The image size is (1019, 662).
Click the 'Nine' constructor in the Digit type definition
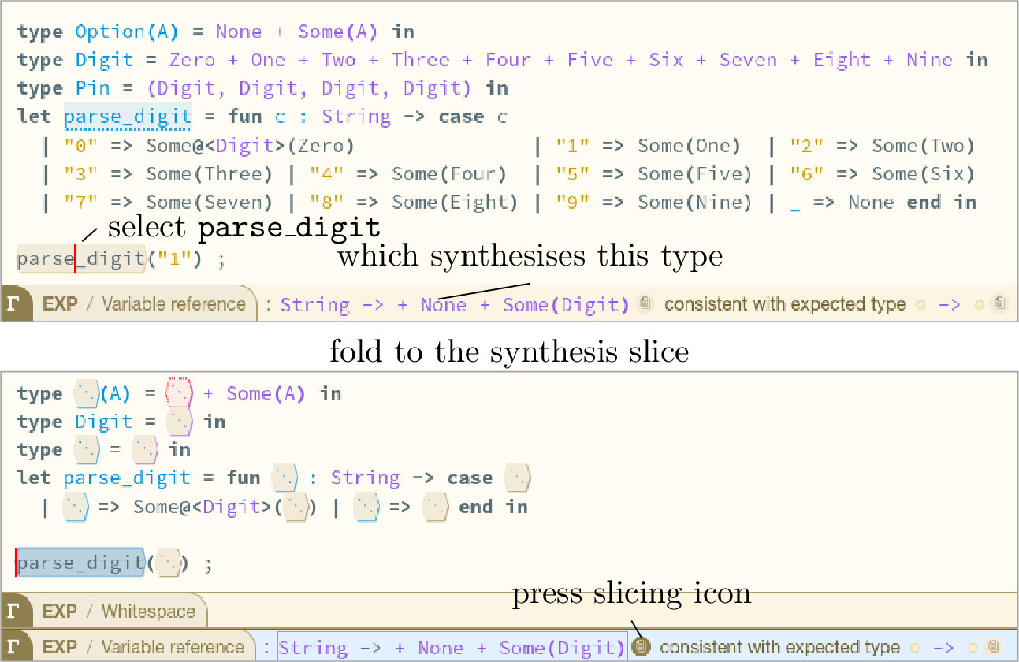tap(929, 60)
